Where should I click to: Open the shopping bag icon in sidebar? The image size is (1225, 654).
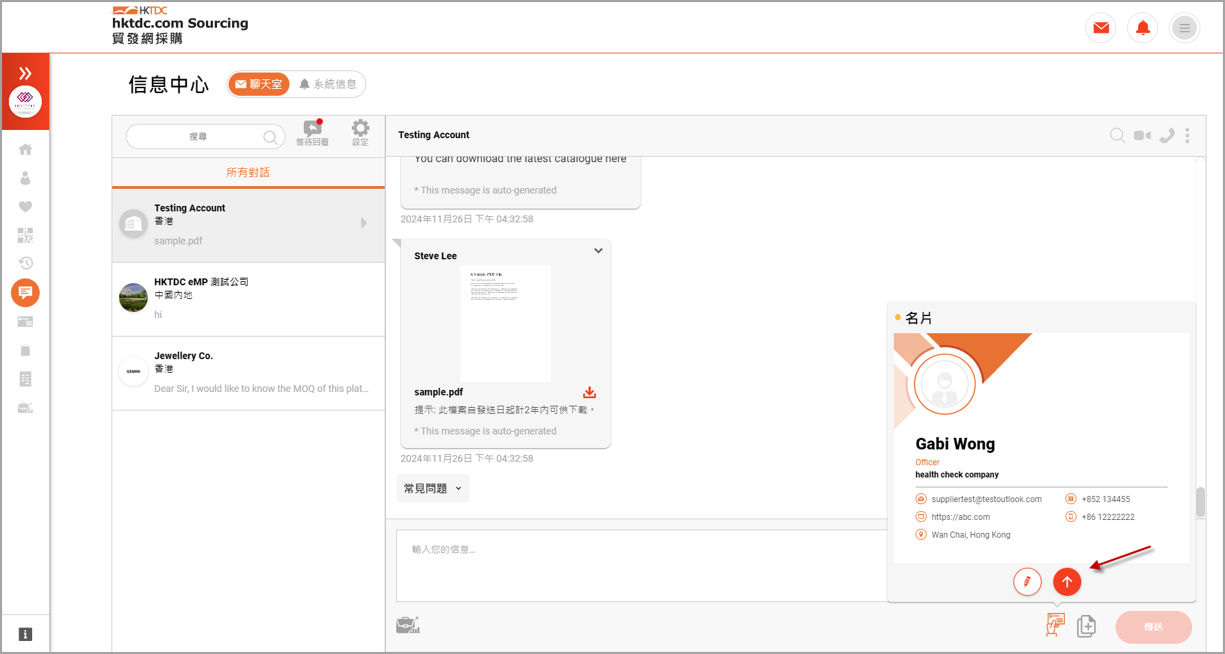point(25,350)
